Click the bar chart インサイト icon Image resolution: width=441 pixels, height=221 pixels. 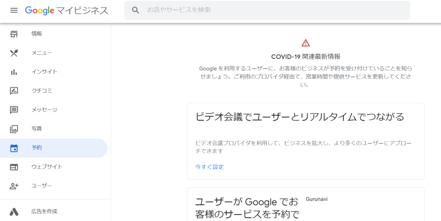pyautogui.click(x=14, y=72)
